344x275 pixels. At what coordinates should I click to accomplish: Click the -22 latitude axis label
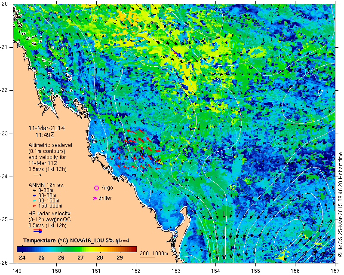pos(4,90)
